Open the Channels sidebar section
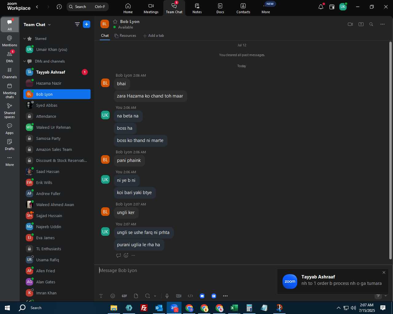 (x=10, y=73)
